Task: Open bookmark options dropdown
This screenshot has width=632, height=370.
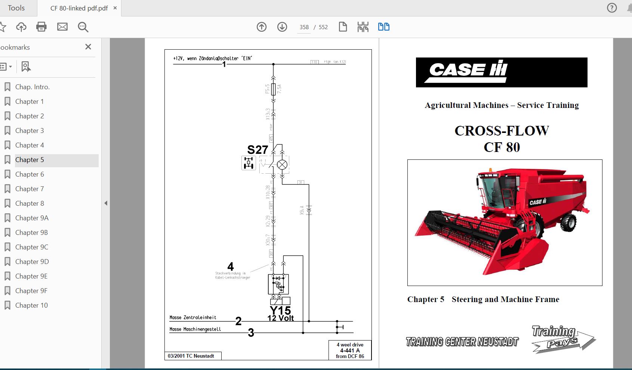Action: pos(6,67)
